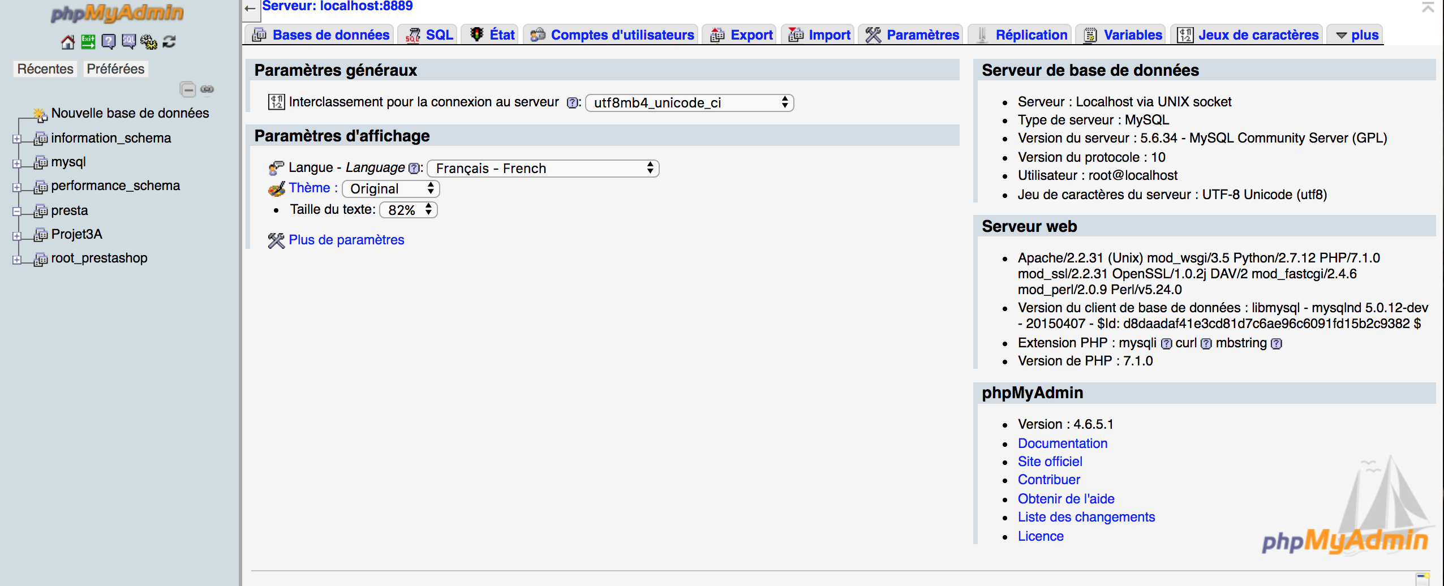Expand the Projet3A database tree node
The width and height of the screenshot is (1444, 586).
tap(17, 235)
